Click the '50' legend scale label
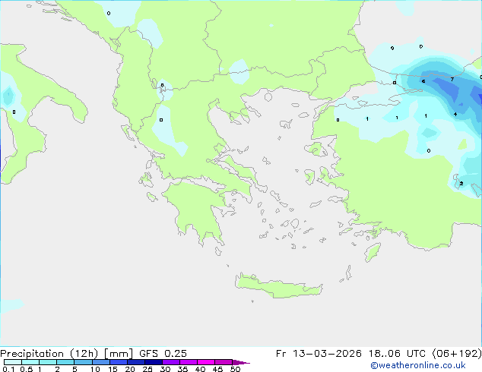 (235, 369)
